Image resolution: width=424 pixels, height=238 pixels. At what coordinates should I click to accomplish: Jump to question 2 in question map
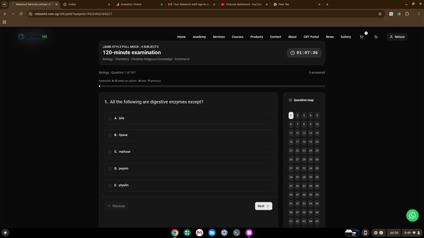click(x=297, y=116)
